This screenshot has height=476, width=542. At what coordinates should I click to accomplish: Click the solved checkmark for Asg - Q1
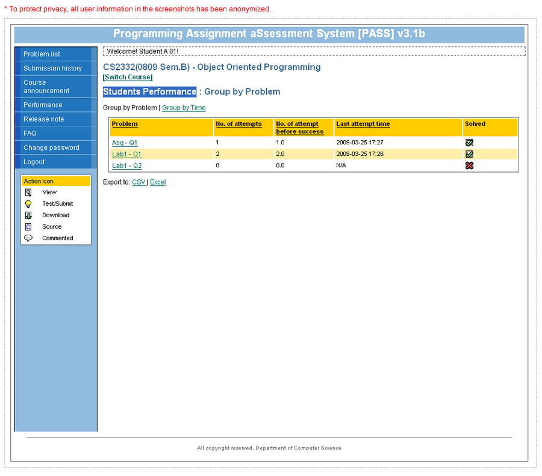pyautogui.click(x=469, y=143)
